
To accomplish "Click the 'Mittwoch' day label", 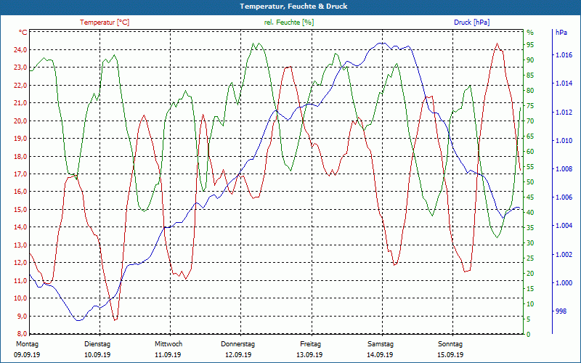I will 168,344.
